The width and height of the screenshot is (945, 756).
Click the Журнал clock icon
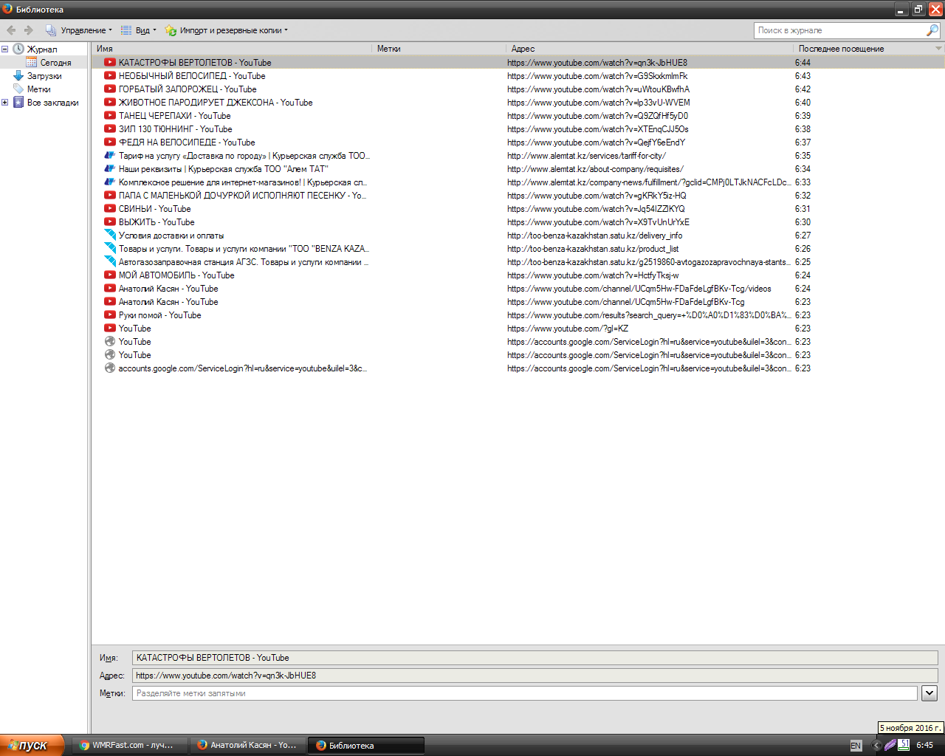tap(18, 49)
